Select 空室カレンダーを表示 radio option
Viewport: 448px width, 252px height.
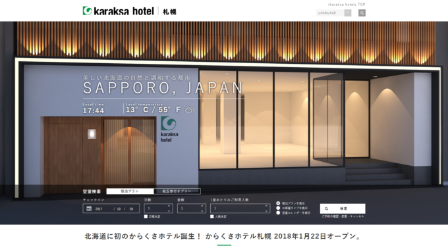click(x=278, y=213)
